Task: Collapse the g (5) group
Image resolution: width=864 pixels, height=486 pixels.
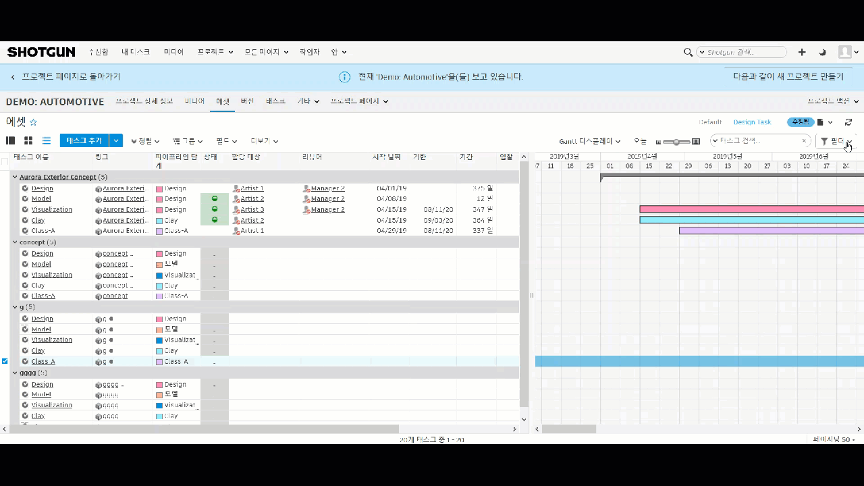Action: [x=15, y=307]
